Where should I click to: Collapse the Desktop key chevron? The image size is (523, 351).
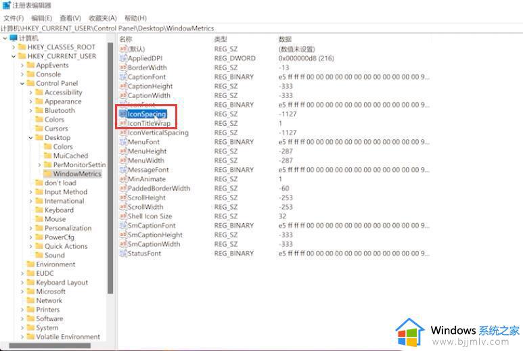pyautogui.click(x=31, y=138)
